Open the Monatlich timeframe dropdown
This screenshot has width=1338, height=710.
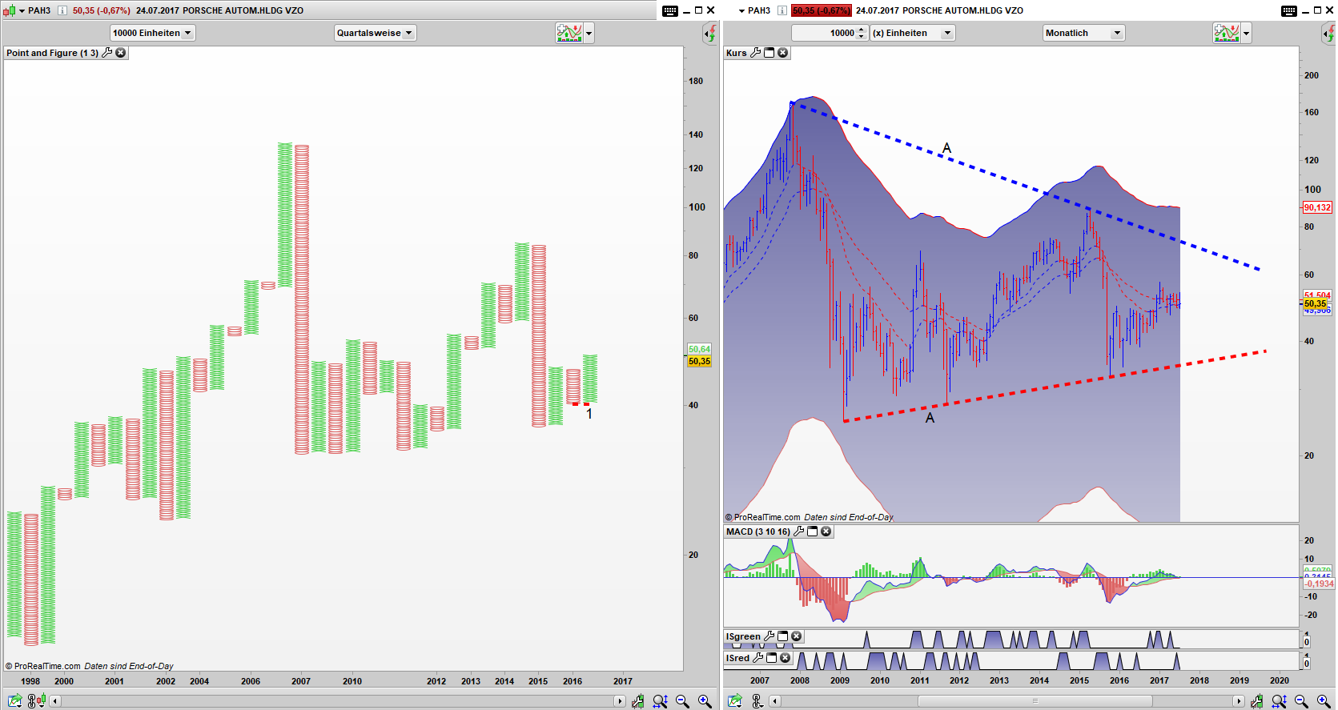click(x=1083, y=33)
